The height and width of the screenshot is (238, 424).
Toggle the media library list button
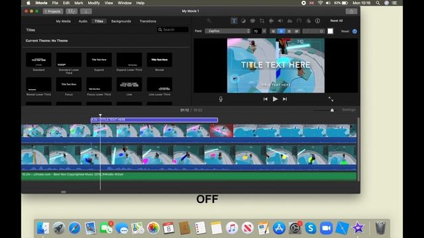point(72,11)
